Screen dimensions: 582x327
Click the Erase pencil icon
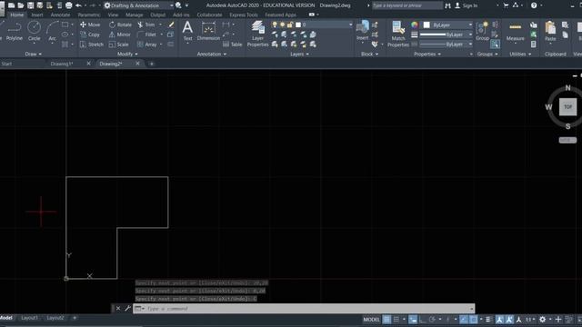tap(171, 25)
